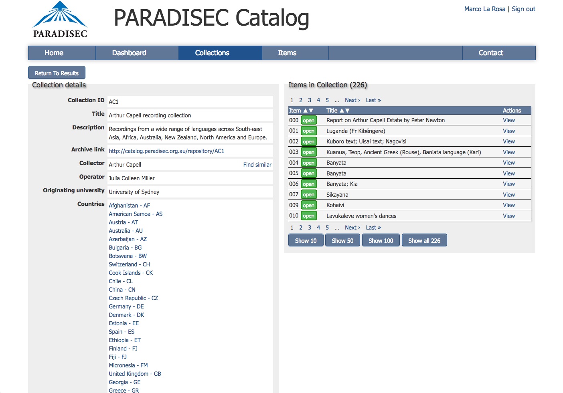Click open badge for item 003
563x393 pixels.
tap(309, 152)
